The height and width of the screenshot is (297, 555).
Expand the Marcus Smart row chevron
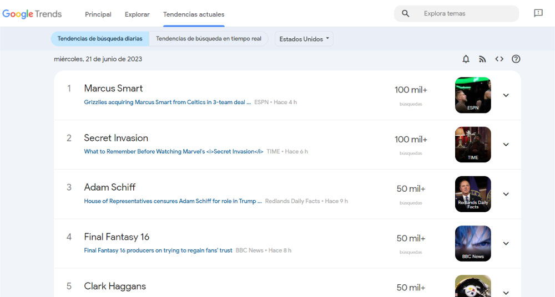(506, 95)
